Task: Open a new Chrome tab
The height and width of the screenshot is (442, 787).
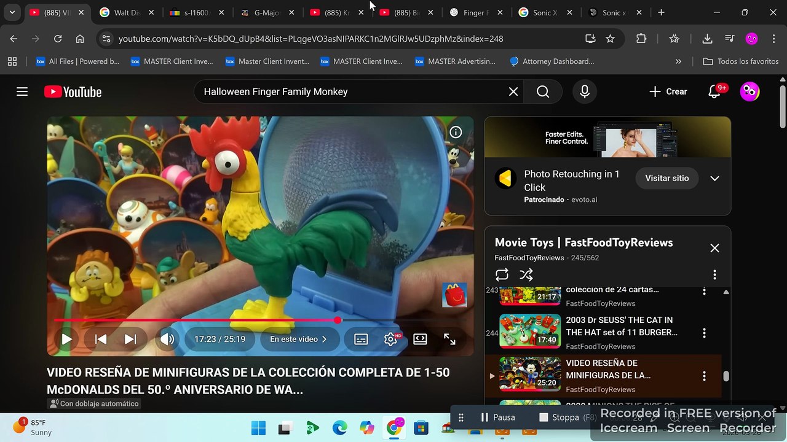Action: point(661,12)
